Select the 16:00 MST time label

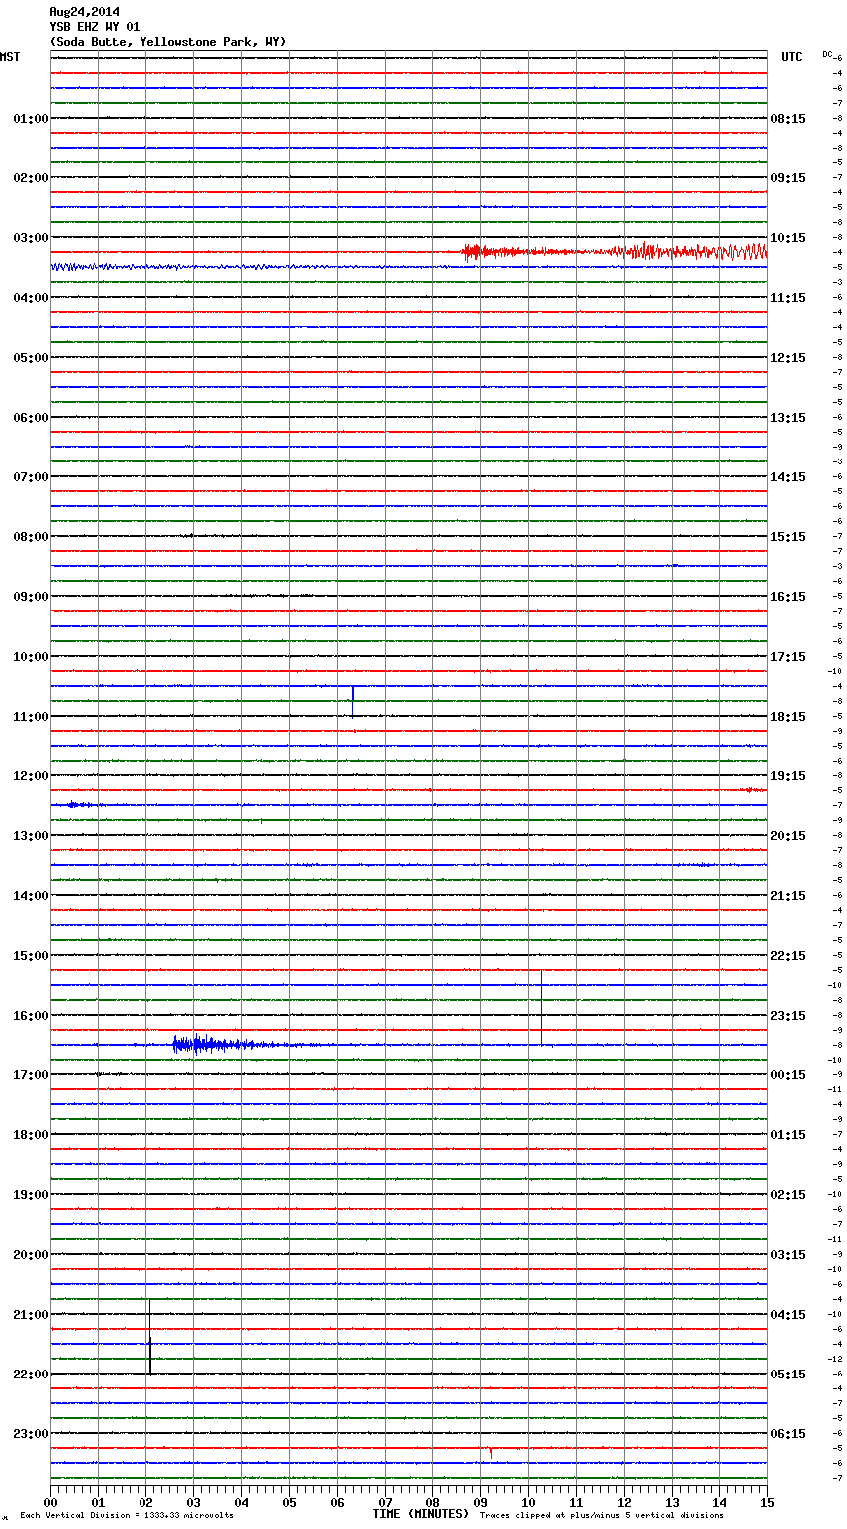(x=31, y=1015)
